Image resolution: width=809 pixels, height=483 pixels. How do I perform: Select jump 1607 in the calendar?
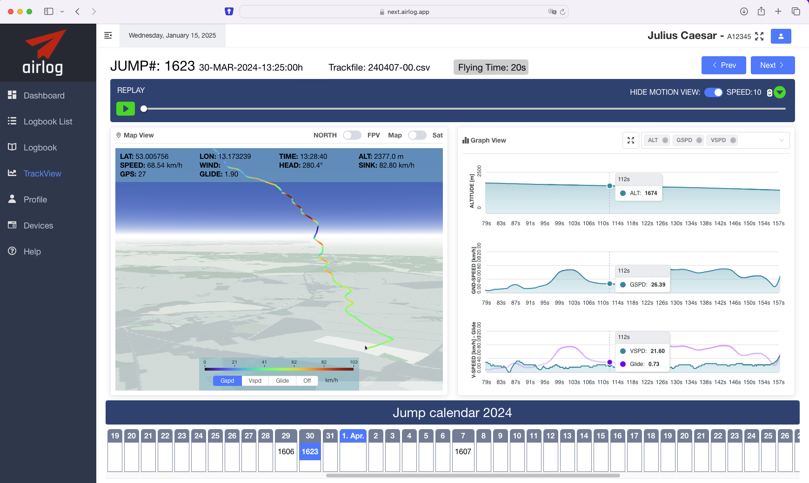click(463, 451)
